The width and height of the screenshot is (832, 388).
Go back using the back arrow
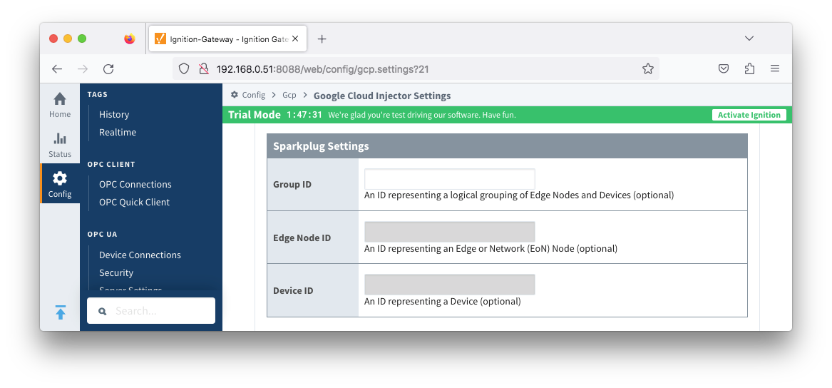tap(57, 69)
